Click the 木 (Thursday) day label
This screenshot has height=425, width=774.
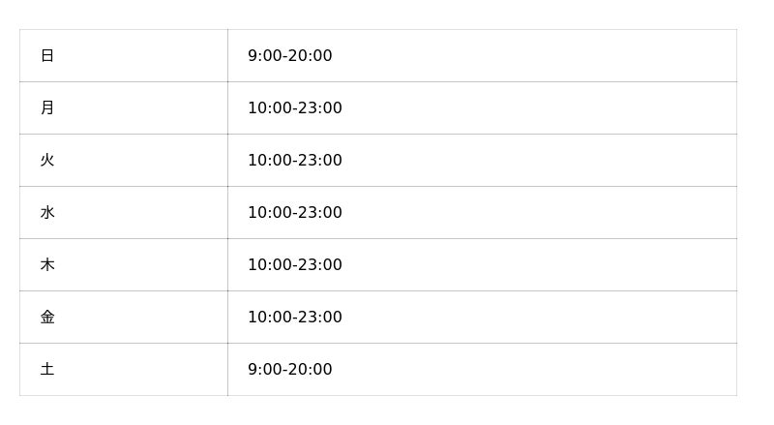[47, 265]
